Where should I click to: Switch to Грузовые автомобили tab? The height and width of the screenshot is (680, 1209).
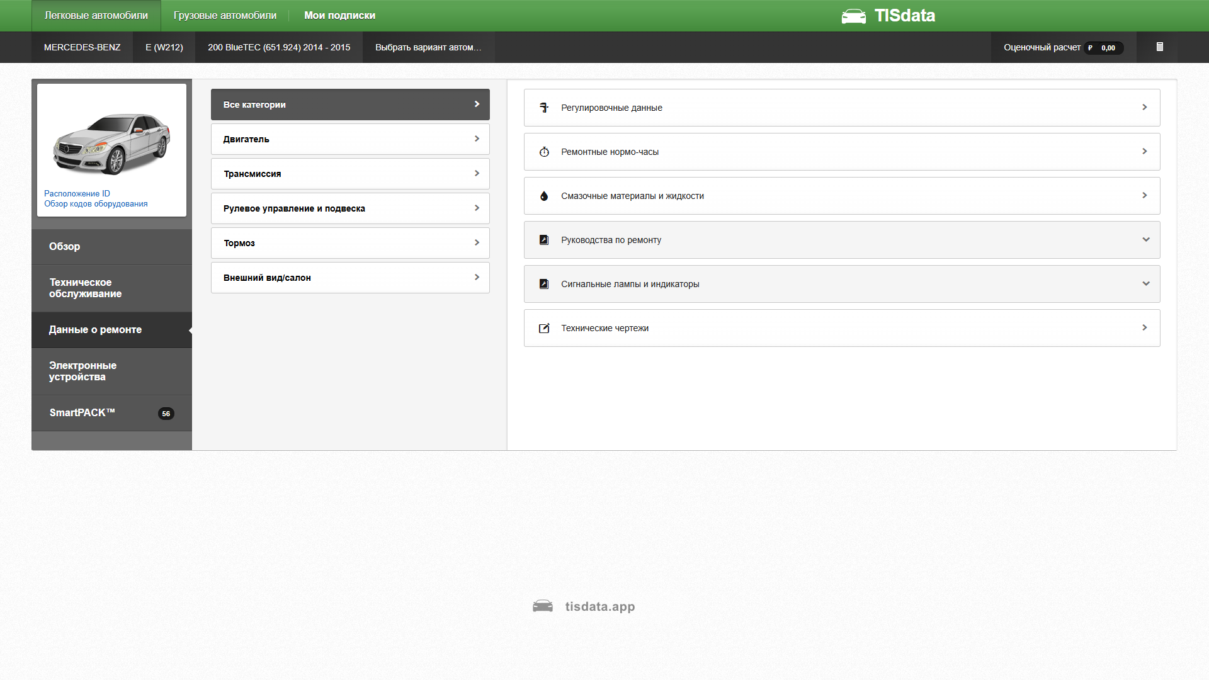[x=225, y=16]
